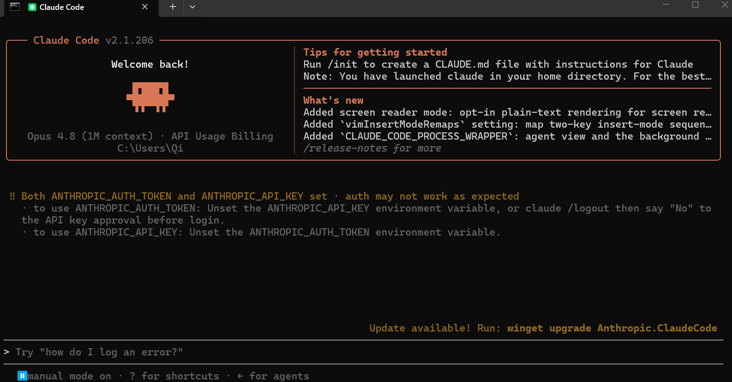Click the "Run /init to create a CLAUDE.md" line

(498, 64)
